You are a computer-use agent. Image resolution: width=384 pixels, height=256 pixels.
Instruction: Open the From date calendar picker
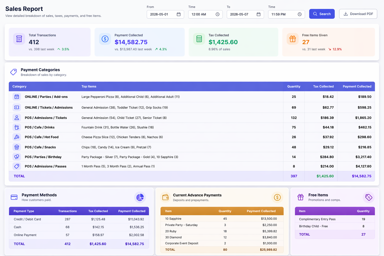(179, 14)
